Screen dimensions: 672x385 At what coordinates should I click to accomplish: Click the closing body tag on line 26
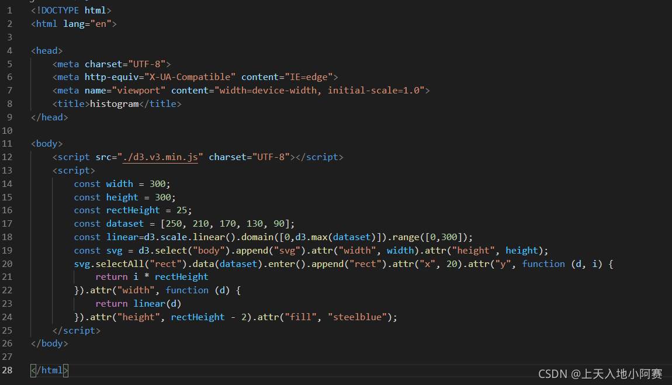click(x=49, y=344)
